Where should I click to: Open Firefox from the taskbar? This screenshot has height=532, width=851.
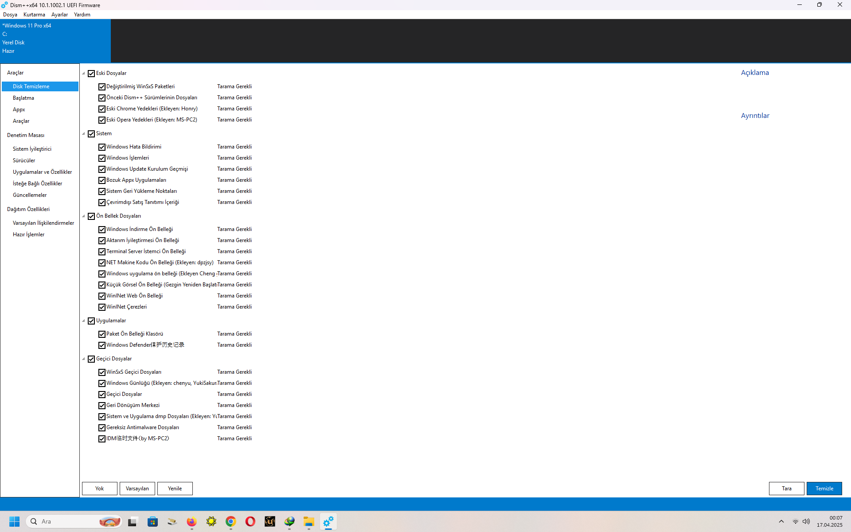(191, 522)
